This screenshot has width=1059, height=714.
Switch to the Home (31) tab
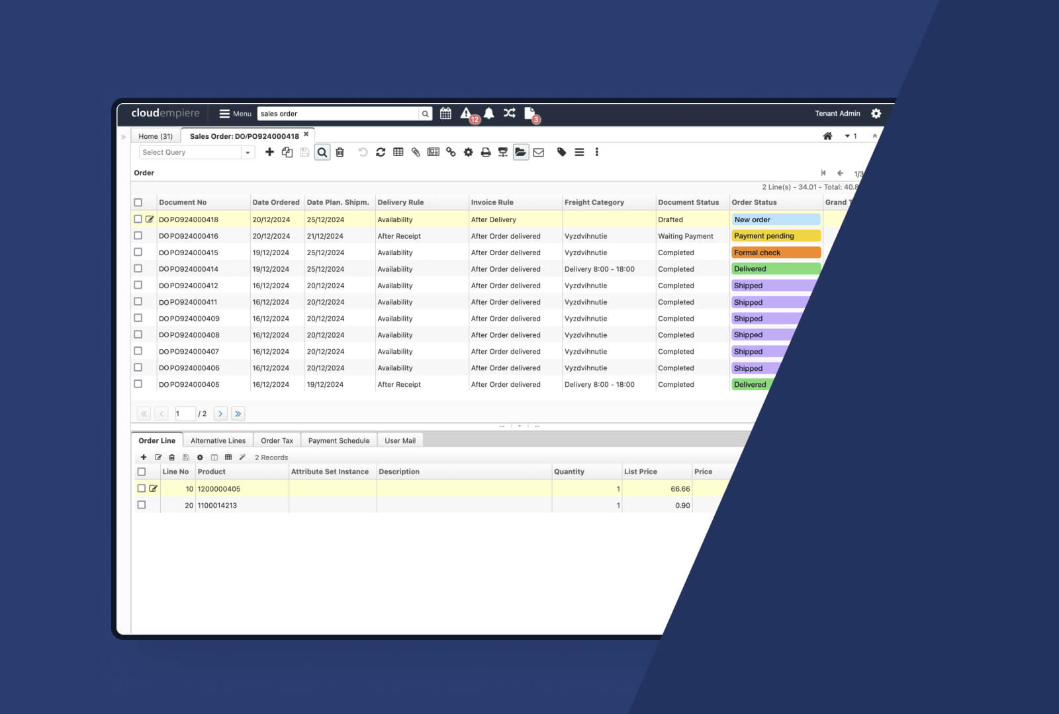pyautogui.click(x=156, y=136)
